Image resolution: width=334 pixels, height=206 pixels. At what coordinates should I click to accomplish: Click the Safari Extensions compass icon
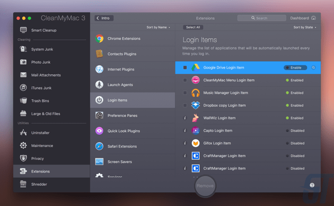[x=99, y=147]
